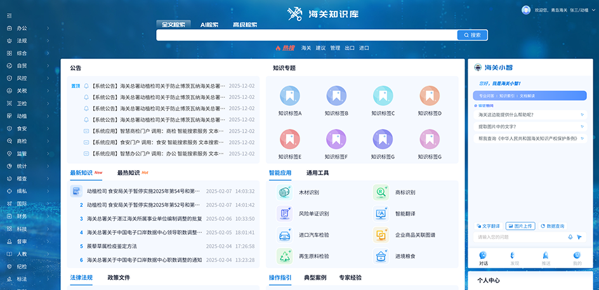The image size is (599, 290).
Task: Click the microphone icon in the chat input
Action: 570,237
